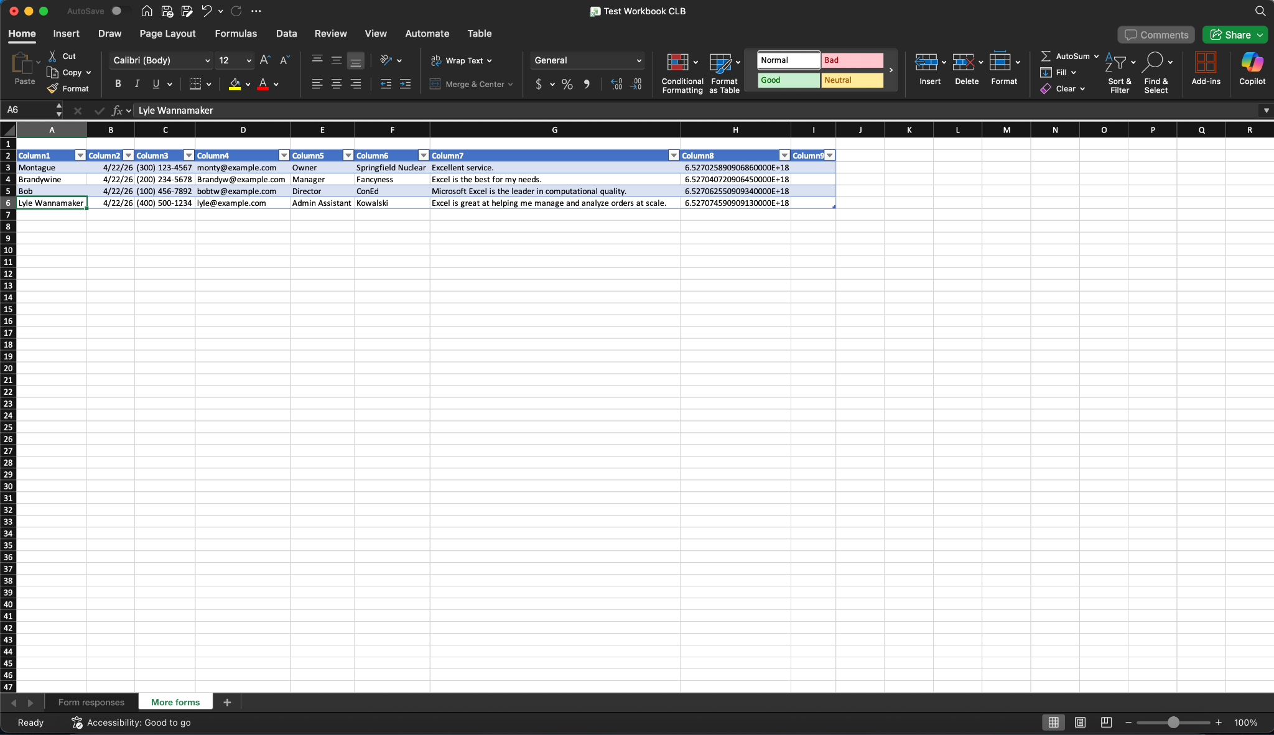The height and width of the screenshot is (735, 1274).
Task: Toggle bold formatting
Action: (x=118, y=84)
